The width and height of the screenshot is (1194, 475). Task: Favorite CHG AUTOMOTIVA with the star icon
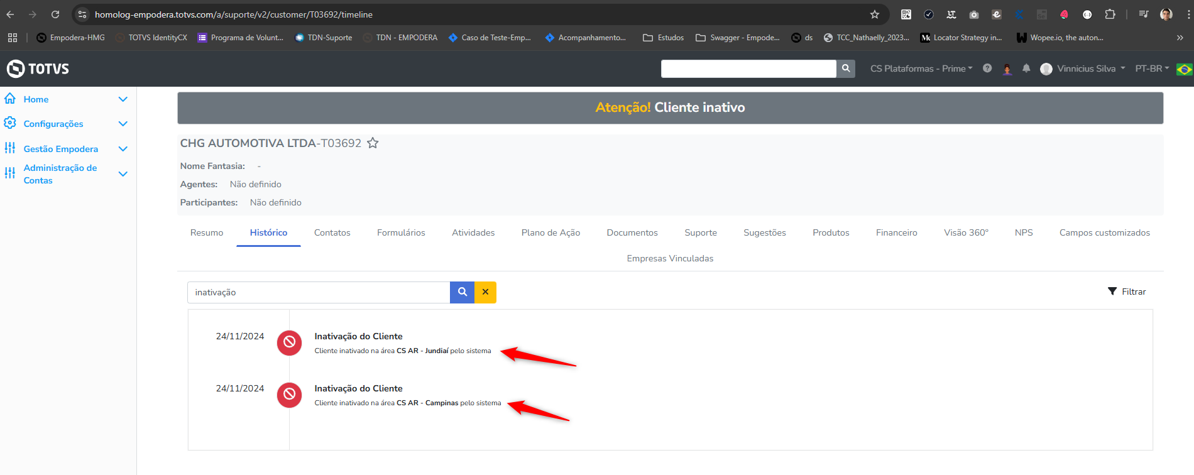[x=373, y=143]
